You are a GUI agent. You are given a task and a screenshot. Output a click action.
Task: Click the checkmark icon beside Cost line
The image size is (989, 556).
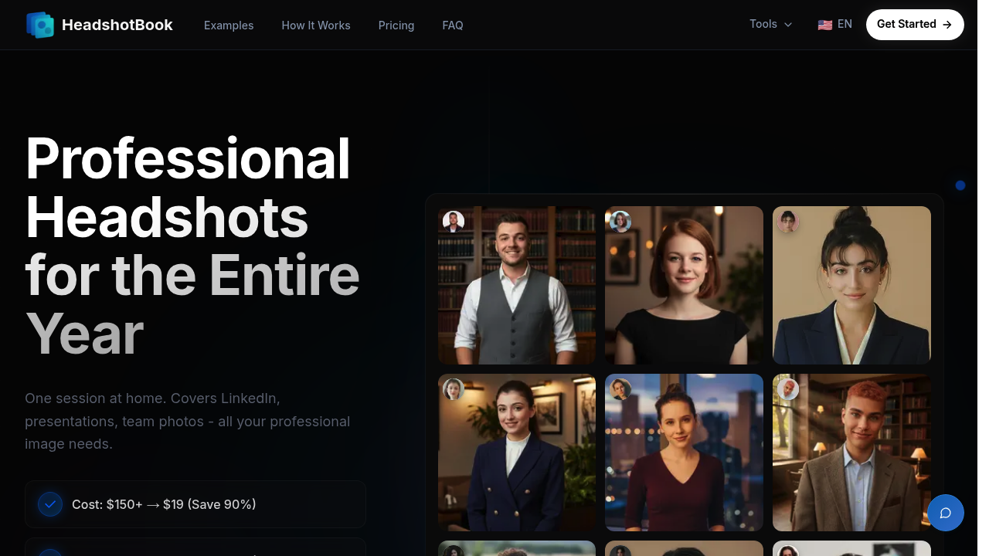point(50,504)
